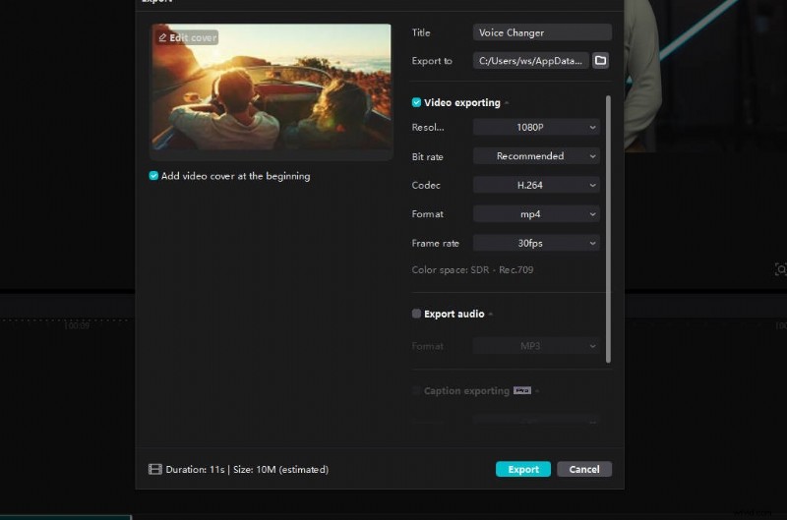The image size is (787, 520).
Task: Choose a format from the mp4 dropdown
Action: click(536, 214)
